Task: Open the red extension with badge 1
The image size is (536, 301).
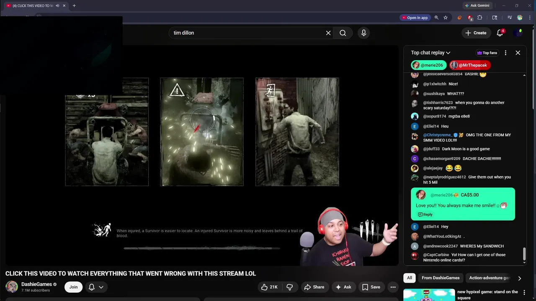Action: pyautogui.click(x=470, y=18)
